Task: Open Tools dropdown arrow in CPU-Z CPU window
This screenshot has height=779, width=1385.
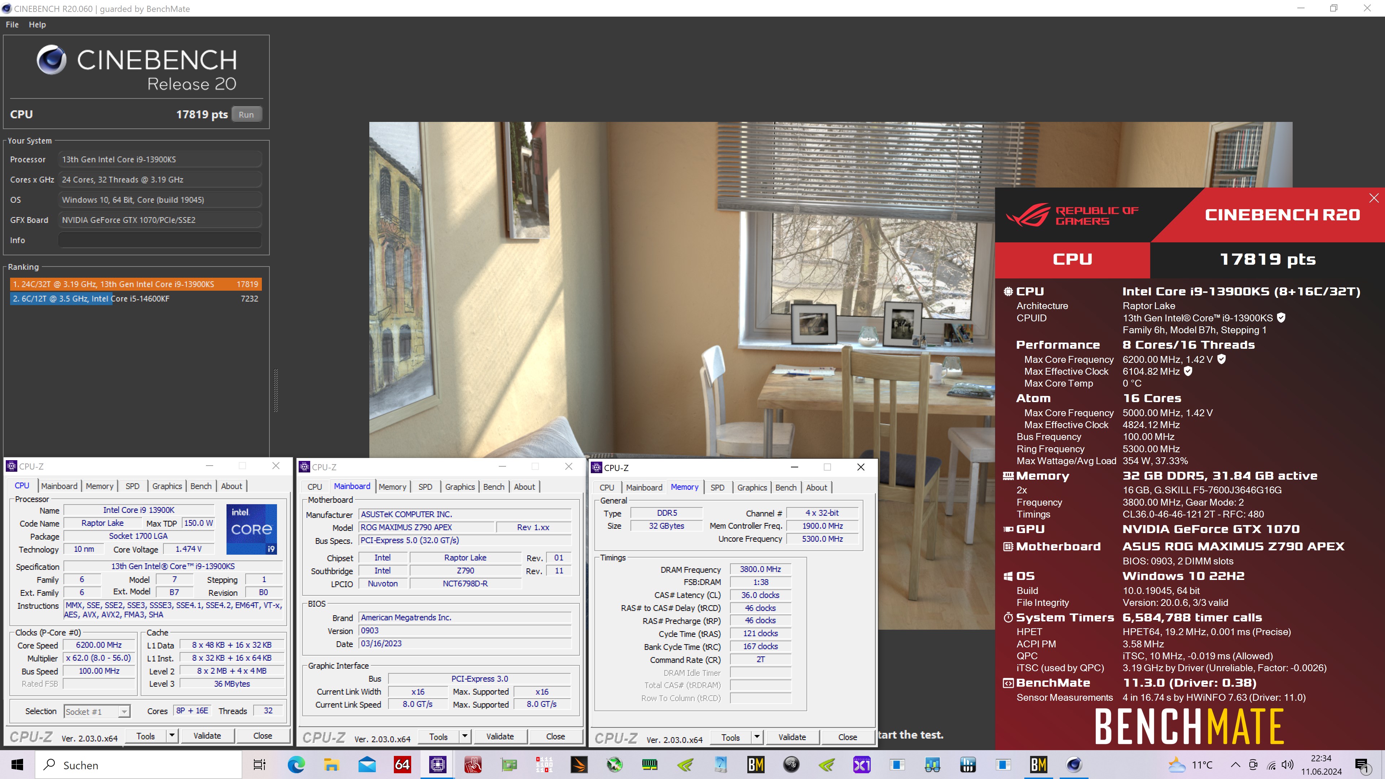Action: click(172, 735)
